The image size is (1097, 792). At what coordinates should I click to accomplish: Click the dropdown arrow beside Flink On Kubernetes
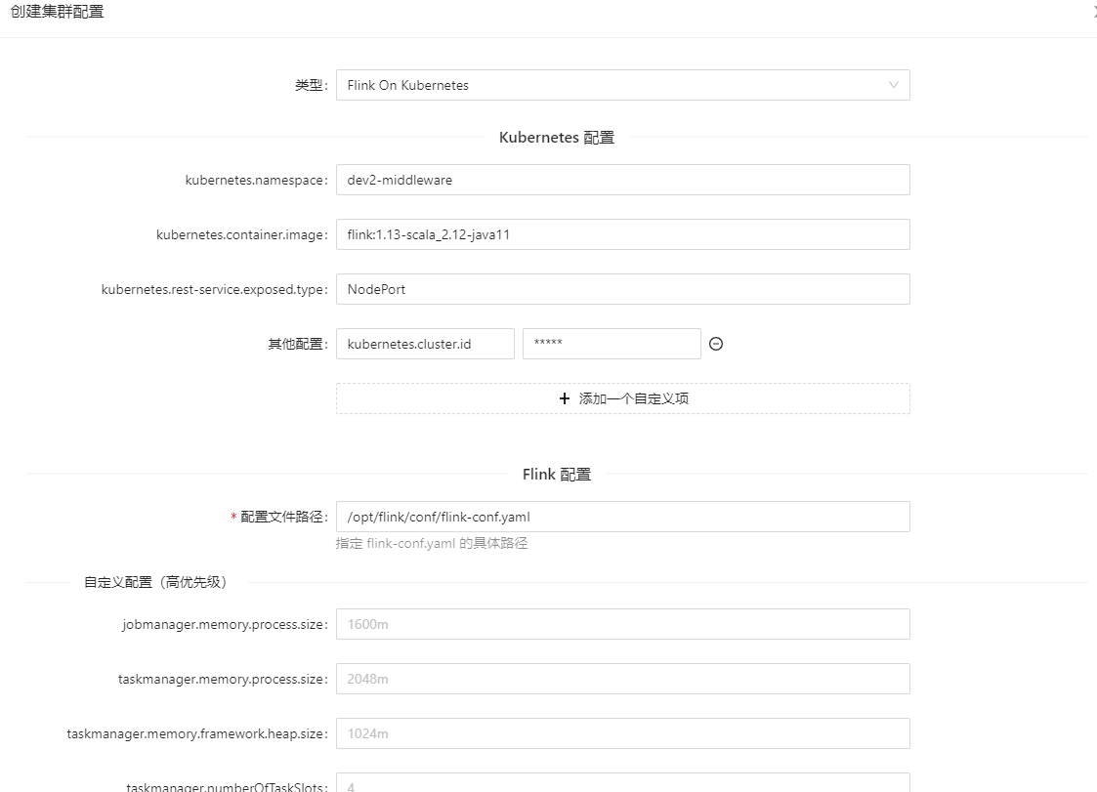pyautogui.click(x=893, y=85)
